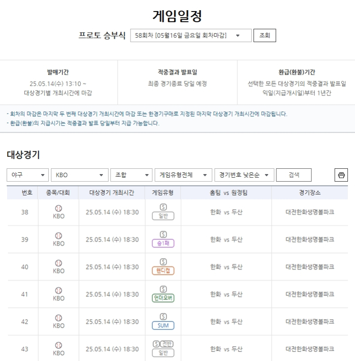
Task: Click the 일반 game type badge in row 38
Action: [163, 216]
